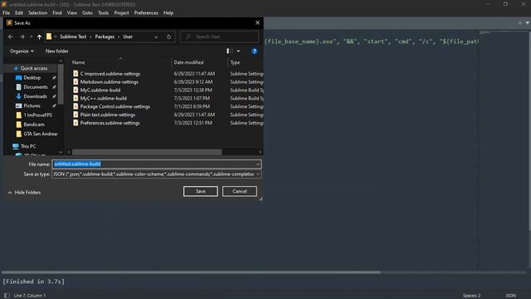Screen dimensions: 531x299
Task: Collapse folders with Hide Folders
Action: click(24, 193)
